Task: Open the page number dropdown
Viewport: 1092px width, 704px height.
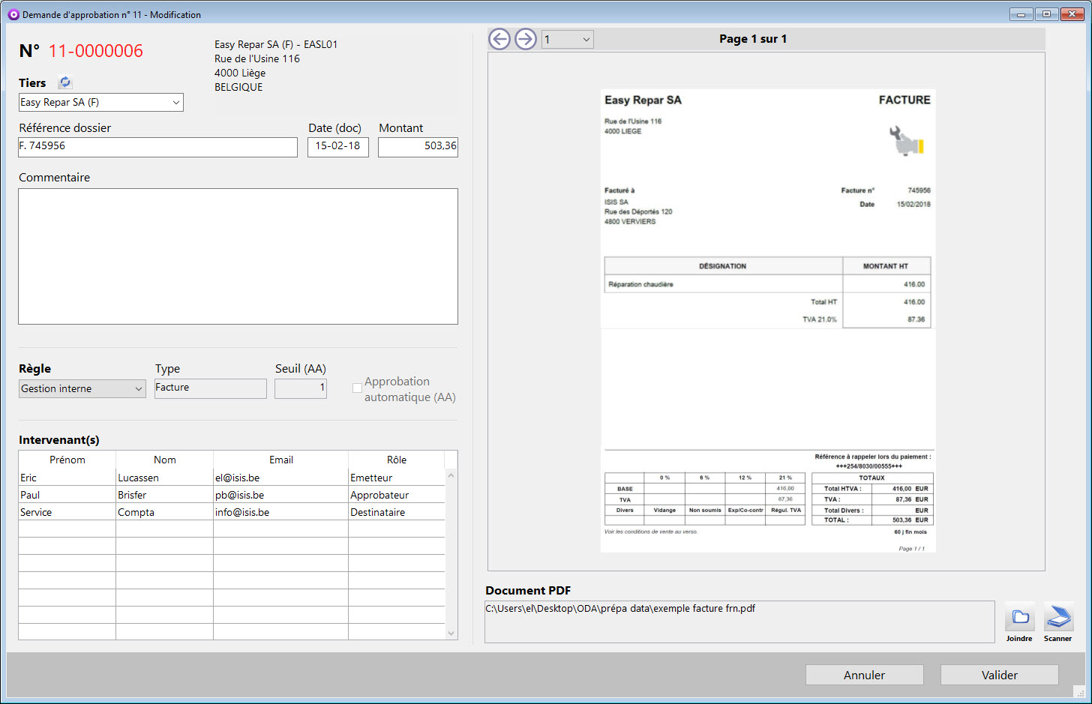Action: 567,40
